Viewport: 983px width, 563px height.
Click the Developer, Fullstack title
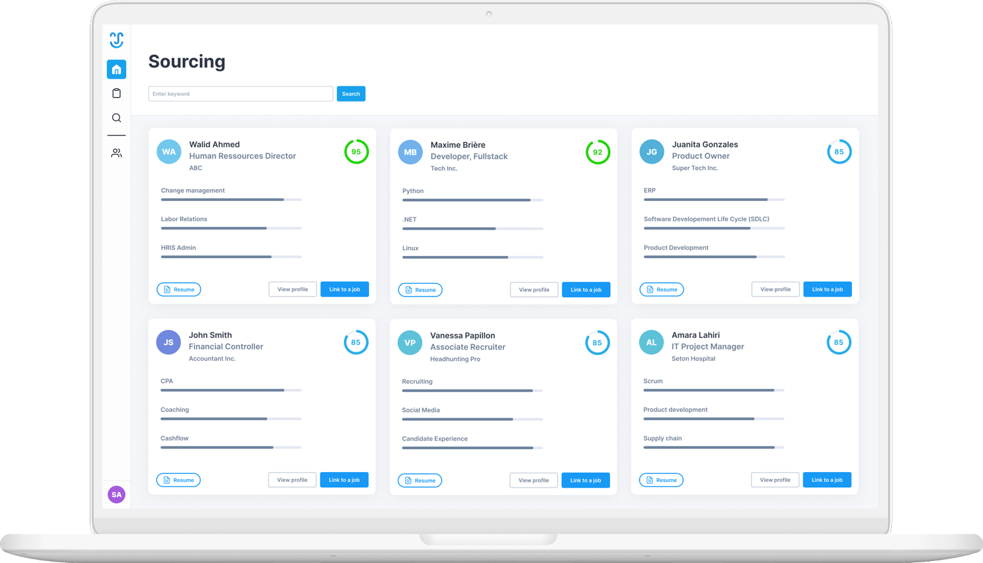coord(469,156)
